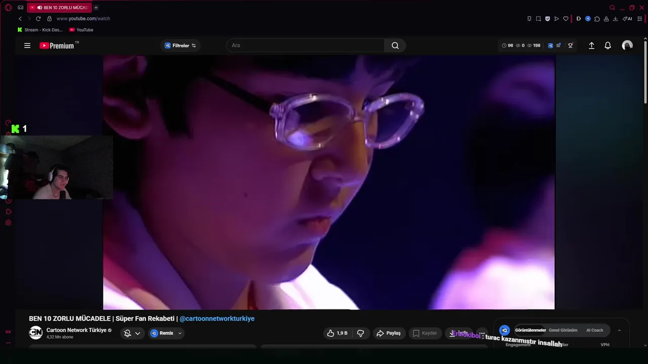Viewport: 648px width, 364px height.
Task: Open the Cartoon Network channel avatar
Action: [x=35, y=333]
